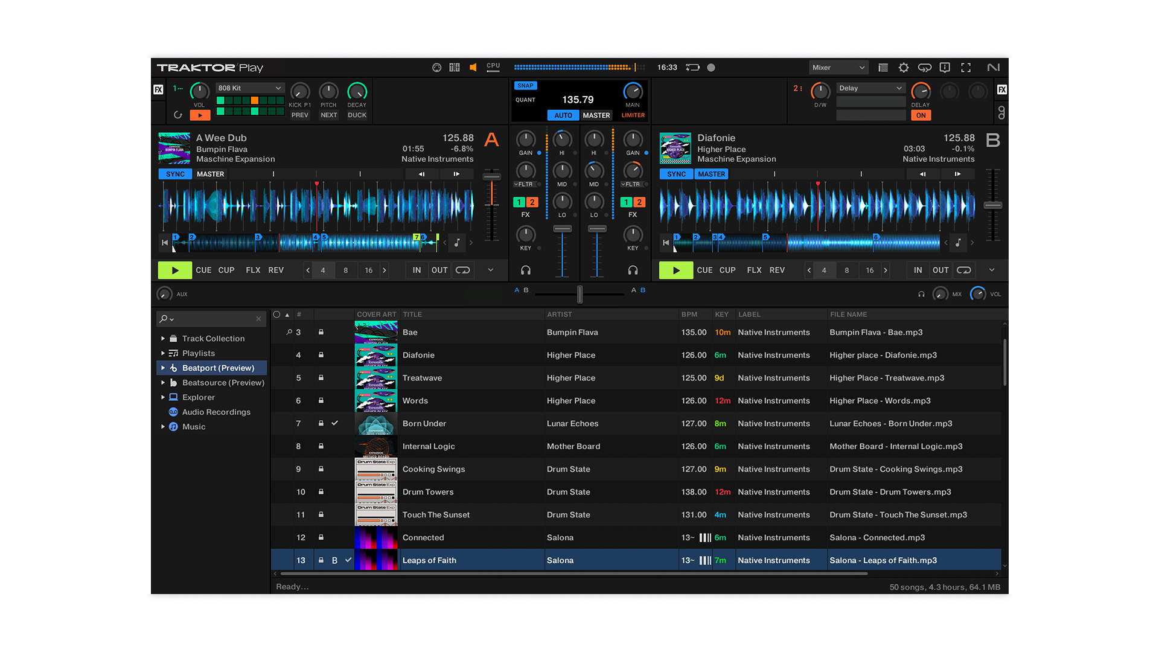Click the loop recorder lasso icon

coord(925,68)
